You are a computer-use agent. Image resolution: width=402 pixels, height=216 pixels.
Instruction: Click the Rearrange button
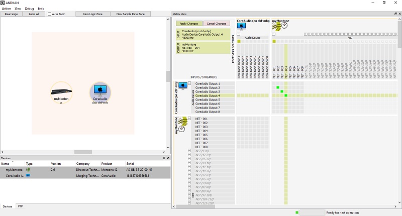tap(11, 14)
